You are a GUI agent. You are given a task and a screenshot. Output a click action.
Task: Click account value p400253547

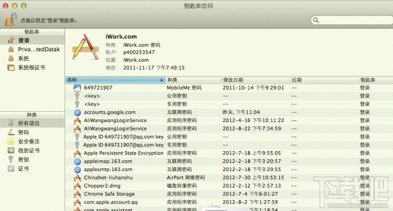139,52
